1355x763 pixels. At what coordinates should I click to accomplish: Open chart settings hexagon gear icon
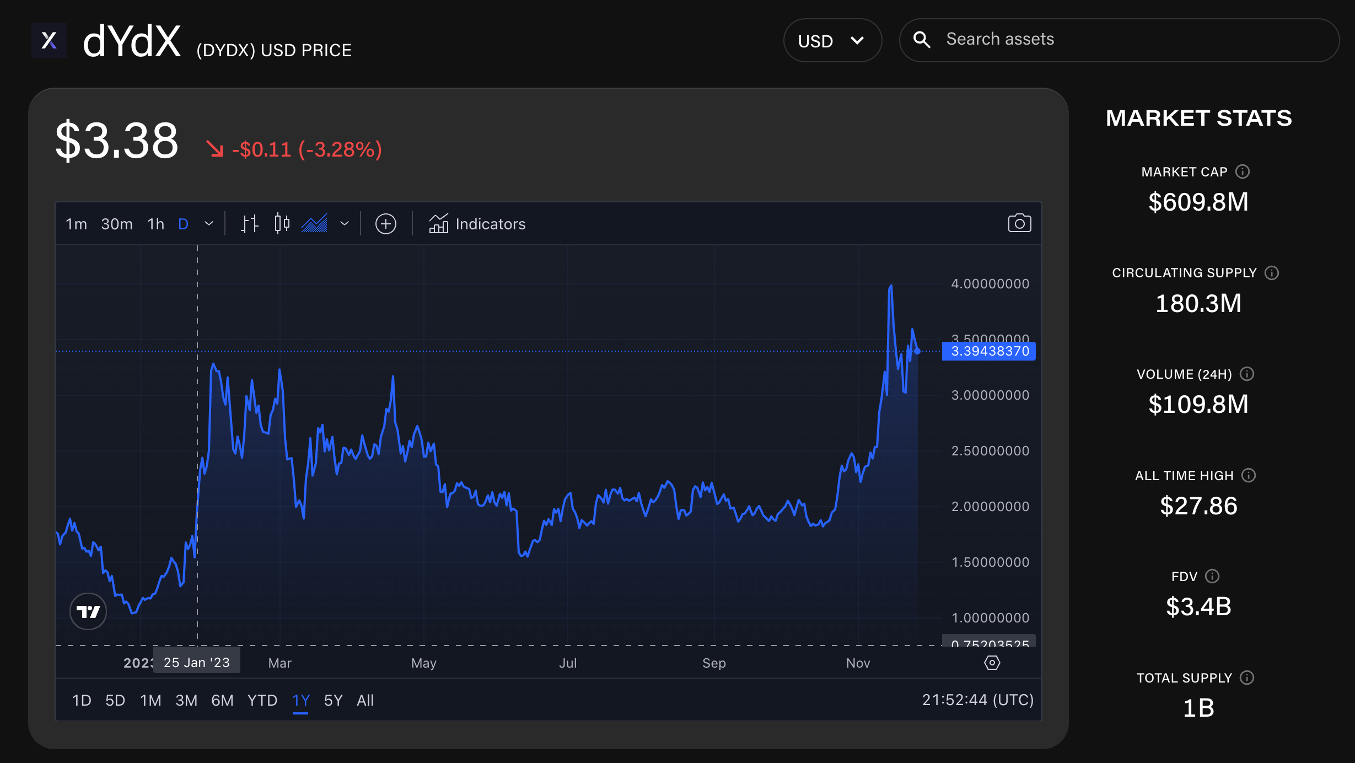992,662
